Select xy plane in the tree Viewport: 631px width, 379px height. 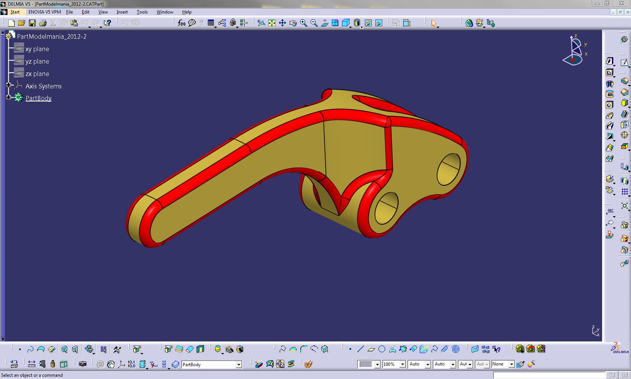pos(37,49)
